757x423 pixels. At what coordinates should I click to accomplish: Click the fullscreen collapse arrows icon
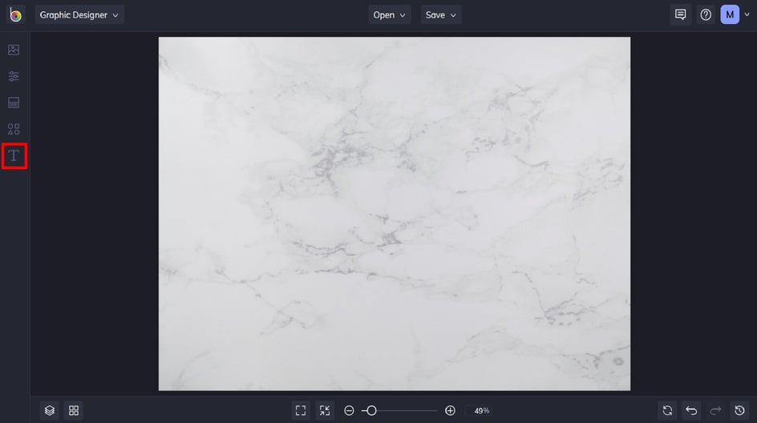pyautogui.click(x=324, y=410)
